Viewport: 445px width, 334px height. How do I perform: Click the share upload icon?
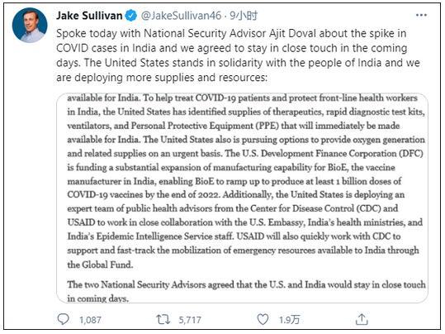coord(362,319)
